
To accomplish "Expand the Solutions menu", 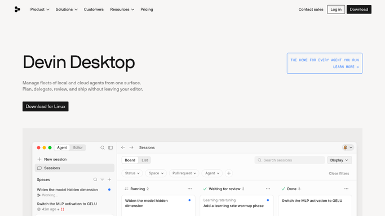I will [67, 10].
